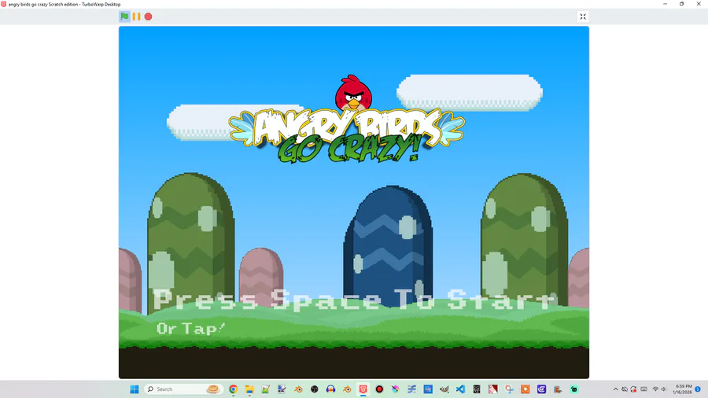Close the TurboWarp Desktop window

(x=699, y=4)
